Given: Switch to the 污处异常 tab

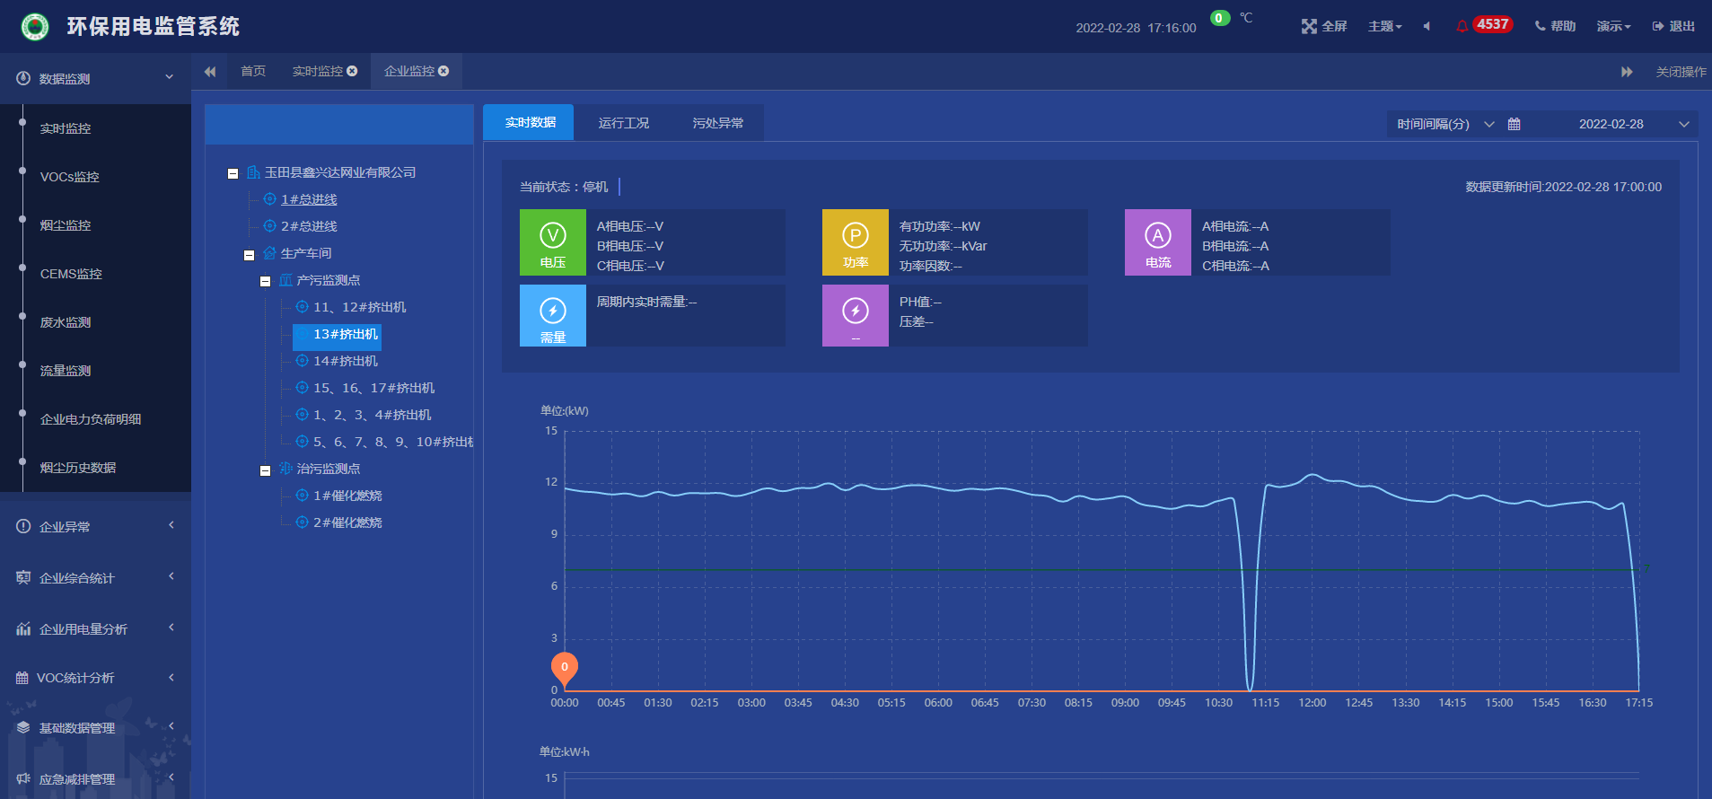Looking at the screenshot, I should coord(717,123).
